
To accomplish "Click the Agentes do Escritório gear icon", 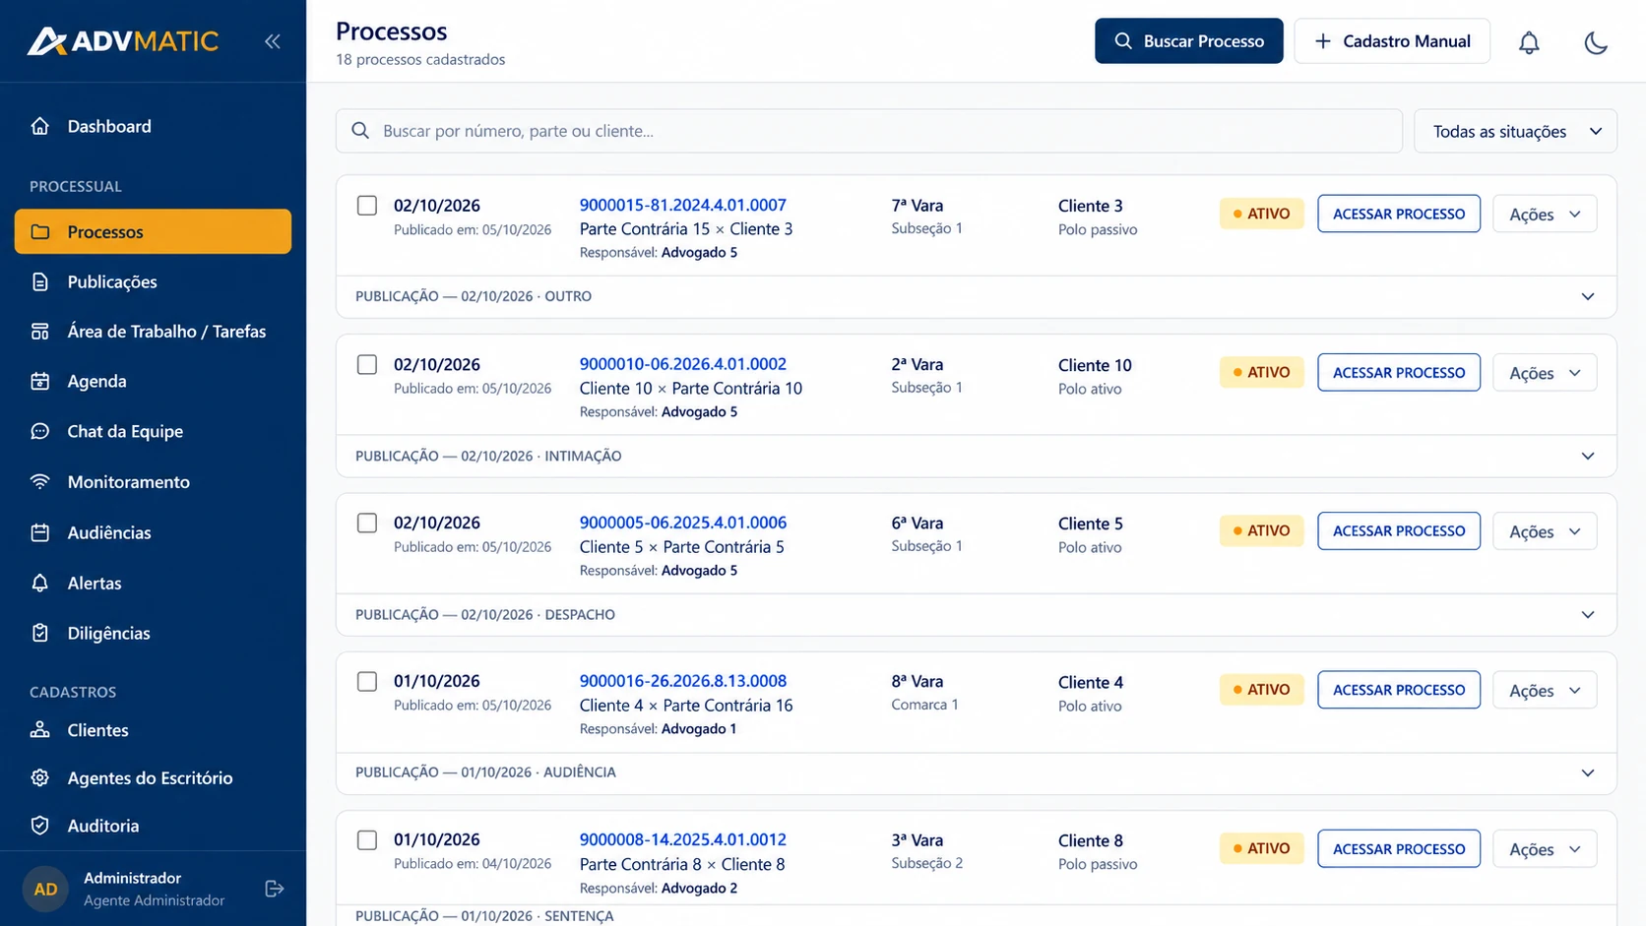I will pos(40,777).
